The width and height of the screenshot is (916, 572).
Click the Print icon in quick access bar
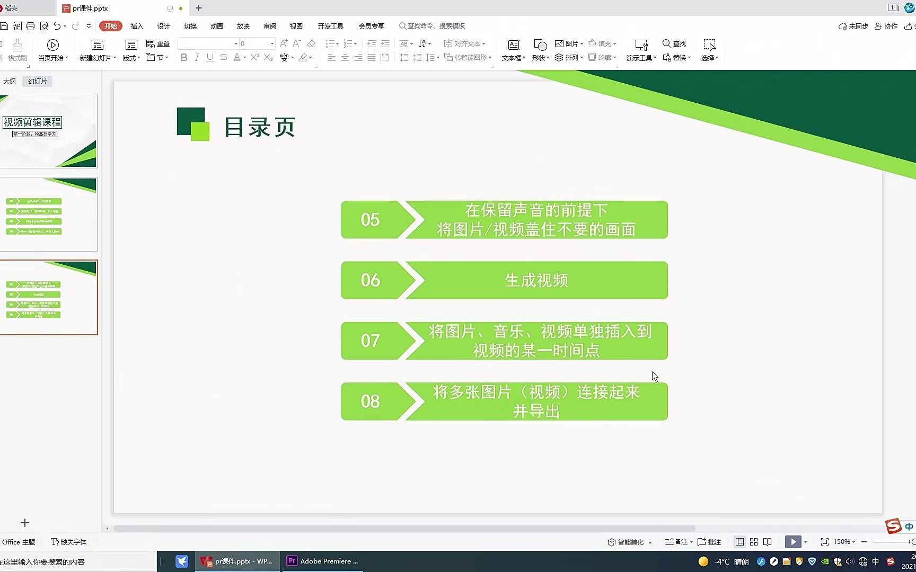(31, 26)
